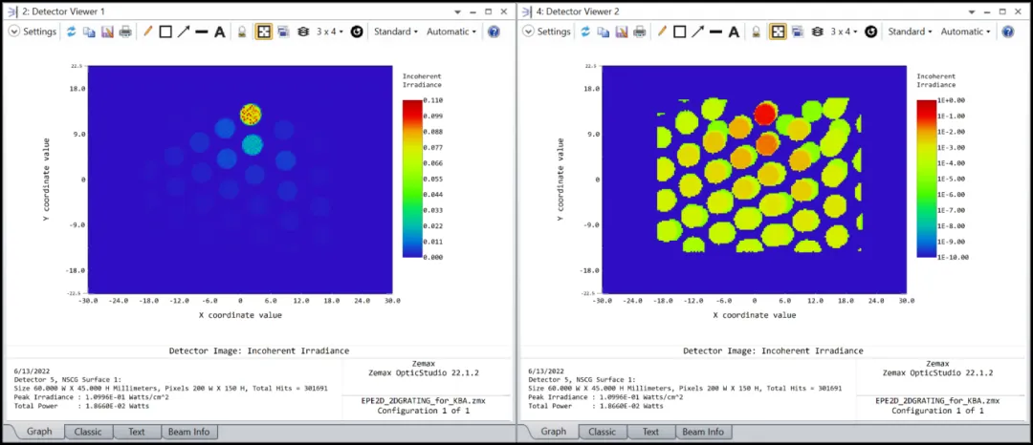This screenshot has width=1033, height=445.
Task: Toggle the highlighted active cursor button in Viewer 1
Action: click(x=264, y=32)
